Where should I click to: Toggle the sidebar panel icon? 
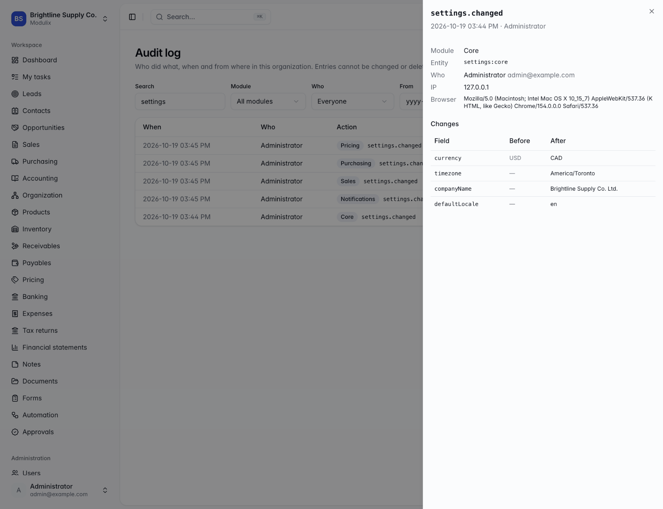pyautogui.click(x=132, y=17)
